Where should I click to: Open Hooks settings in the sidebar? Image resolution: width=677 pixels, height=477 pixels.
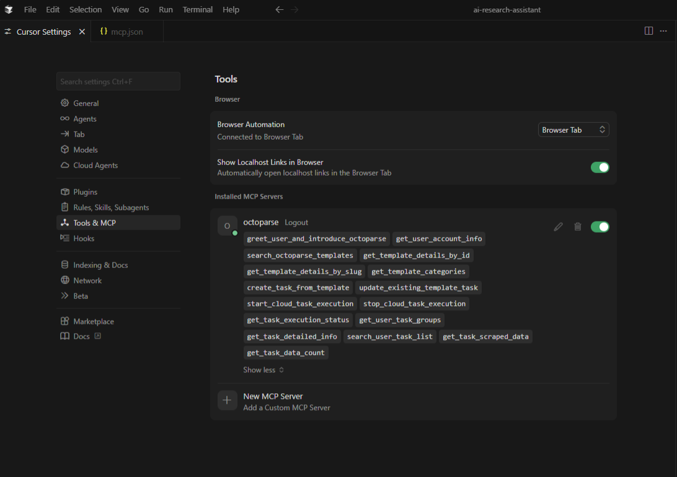[84, 238]
